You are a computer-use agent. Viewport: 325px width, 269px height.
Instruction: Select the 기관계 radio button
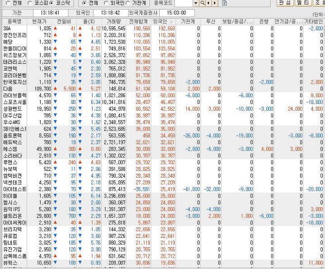tap(127, 3)
